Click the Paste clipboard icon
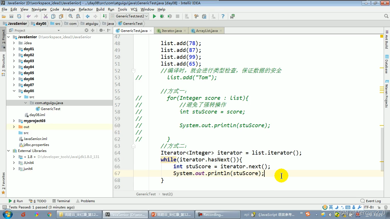The height and width of the screenshot is (219, 390). (x=61, y=16)
